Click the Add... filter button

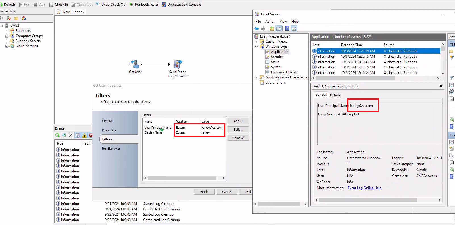coord(238,121)
